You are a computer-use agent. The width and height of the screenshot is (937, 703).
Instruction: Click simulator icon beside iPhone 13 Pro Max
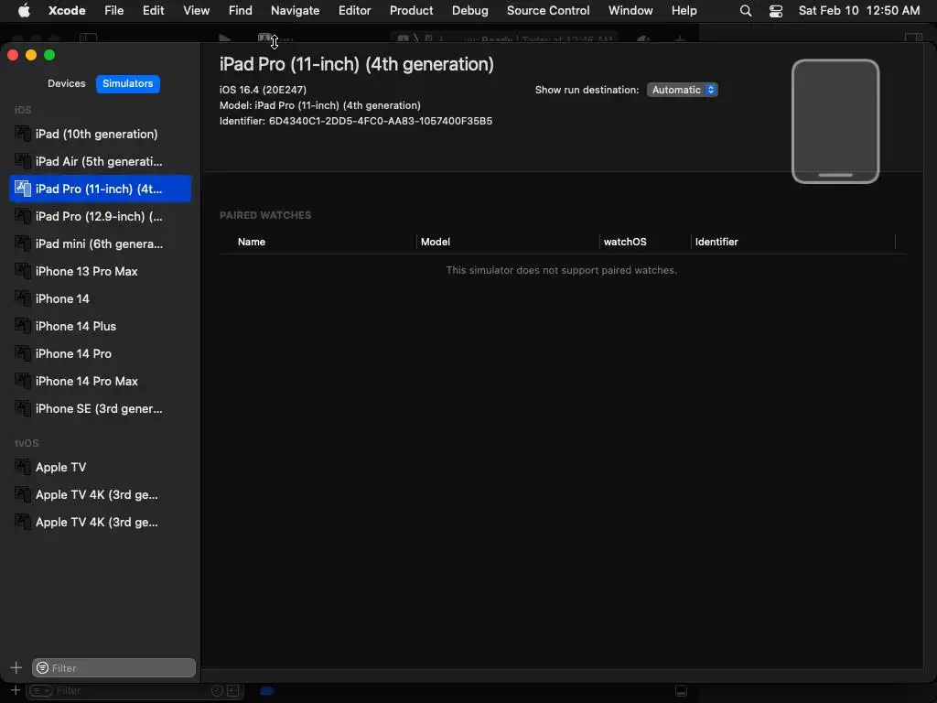[x=22, y=271]
